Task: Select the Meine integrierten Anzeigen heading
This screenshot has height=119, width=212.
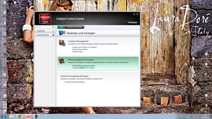Action: [81, 59]
